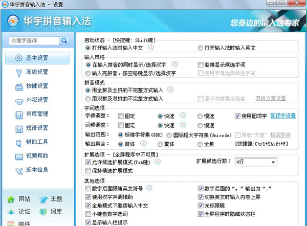Click the help bubble beside 打开输入法时输入中文

coord(151,47)
